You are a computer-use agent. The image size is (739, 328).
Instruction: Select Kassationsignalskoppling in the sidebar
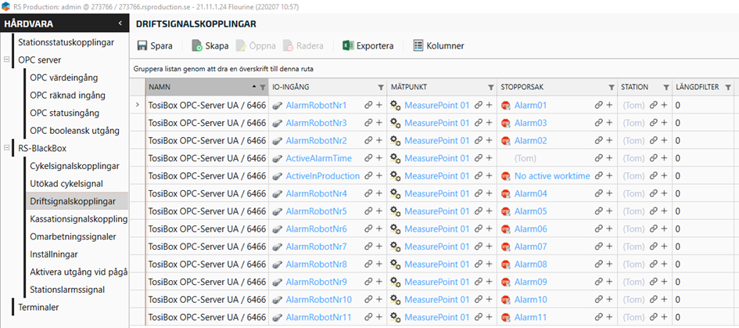pos(78,218)
